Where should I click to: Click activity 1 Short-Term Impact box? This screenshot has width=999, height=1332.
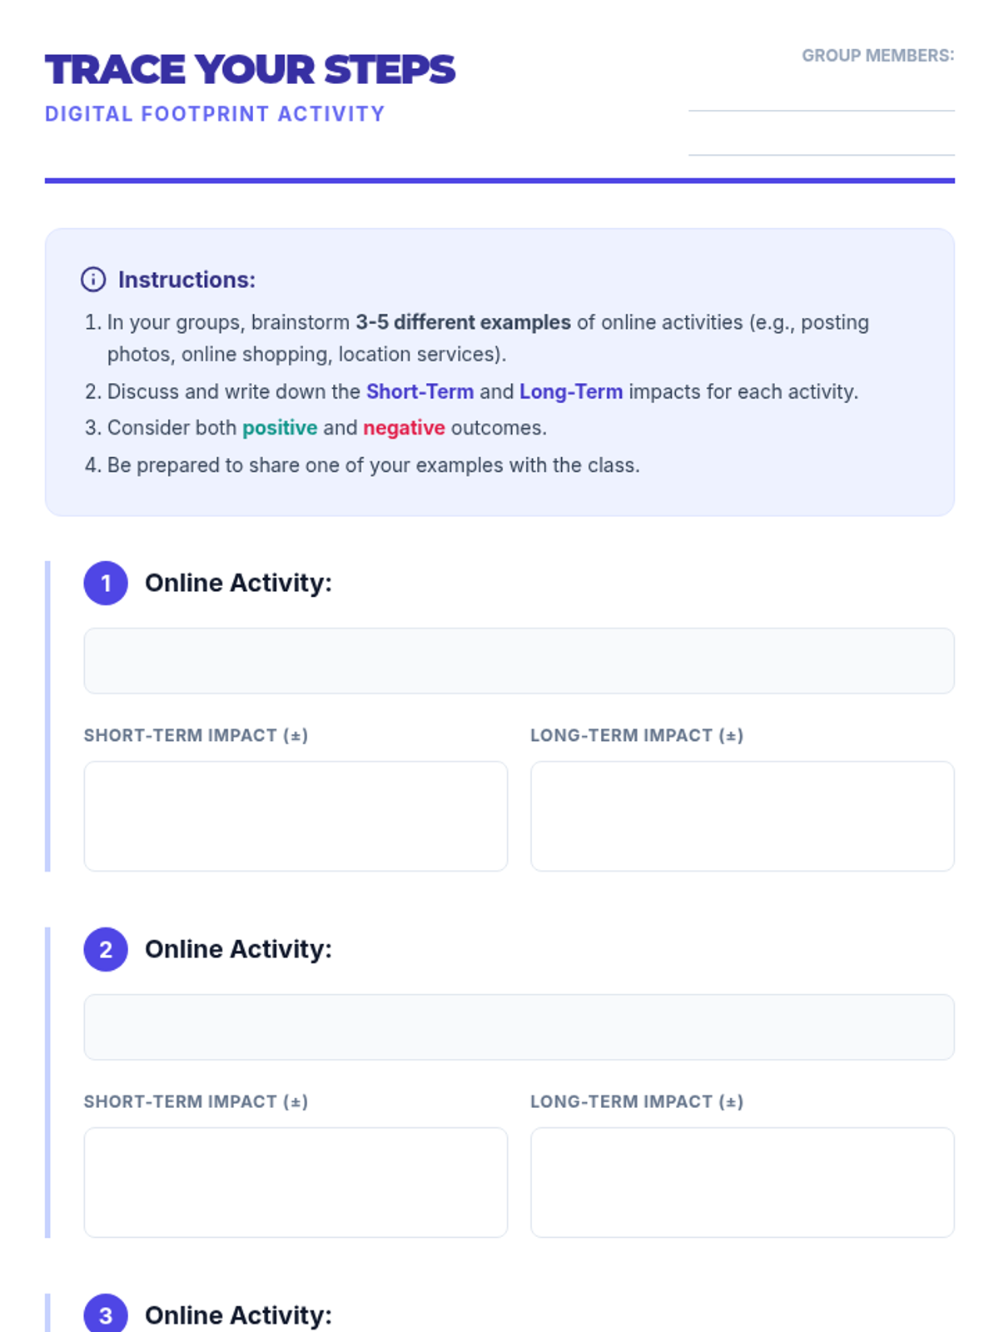pos(296,816)
